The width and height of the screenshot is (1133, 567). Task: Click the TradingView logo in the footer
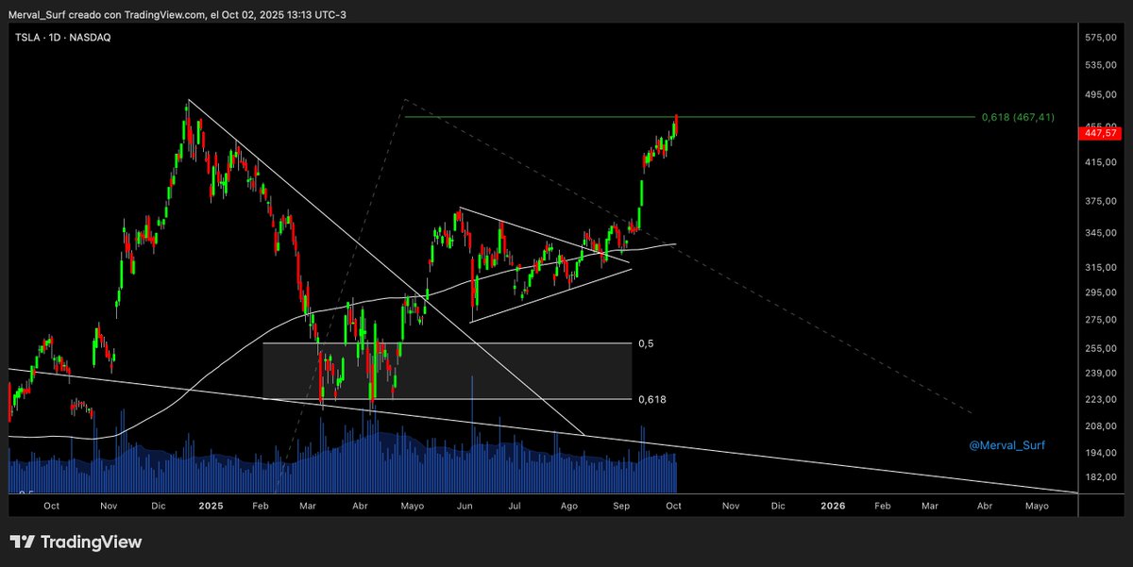(76, 542)
